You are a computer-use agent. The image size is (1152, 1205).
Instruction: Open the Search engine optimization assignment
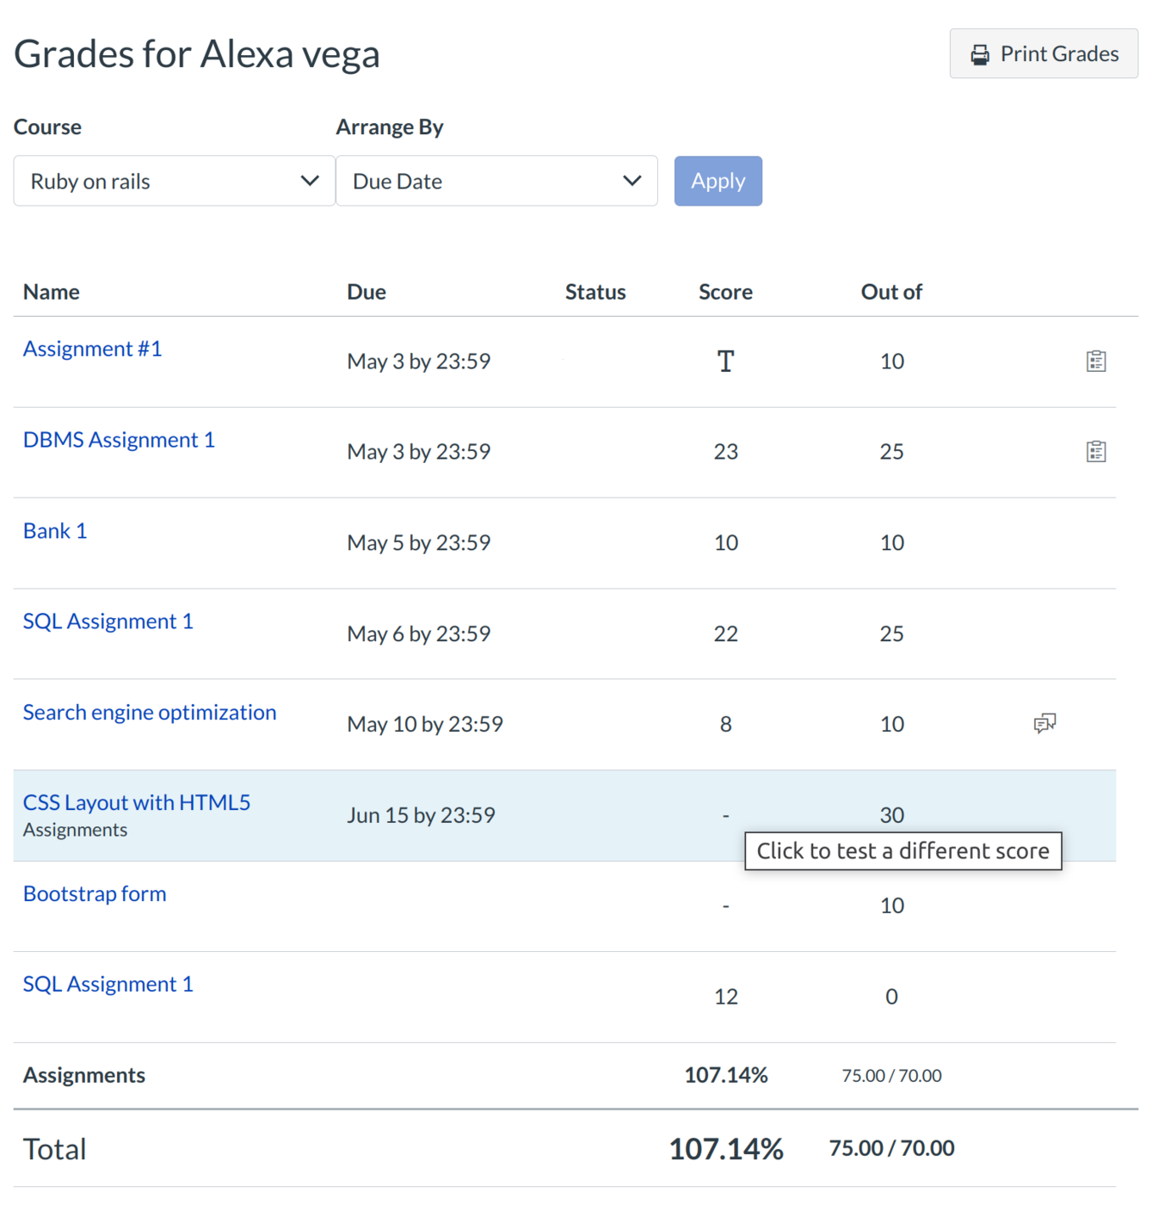click(150, 713)
